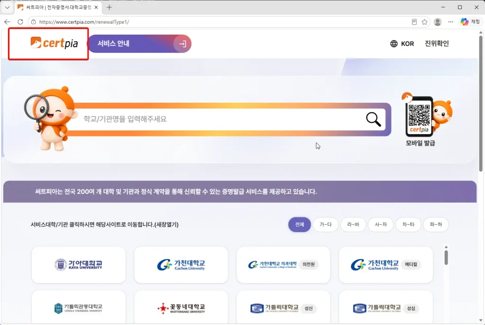
Task: Click the arrow icon in 서비스 안내
Action: click(182, 44)
